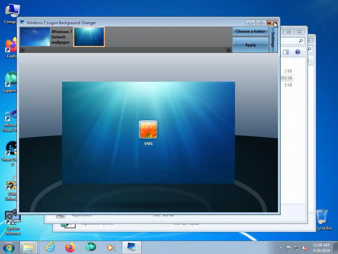Show hidden system tray icons
Image resolution: width=338 pixels, height=254 pixels.
[x=281, y=248]
